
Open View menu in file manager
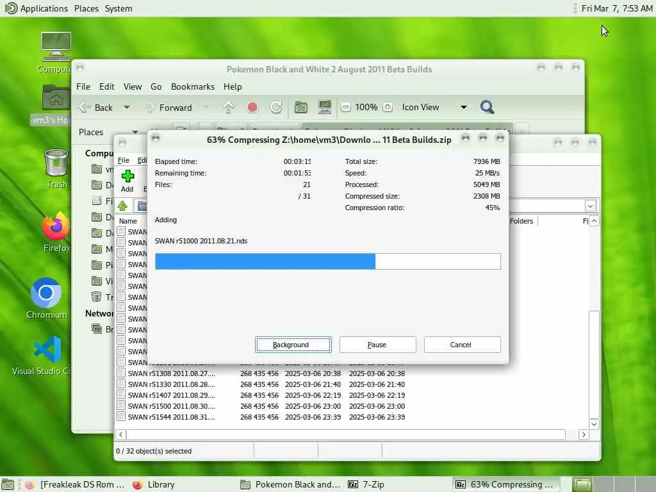[132, 86]
